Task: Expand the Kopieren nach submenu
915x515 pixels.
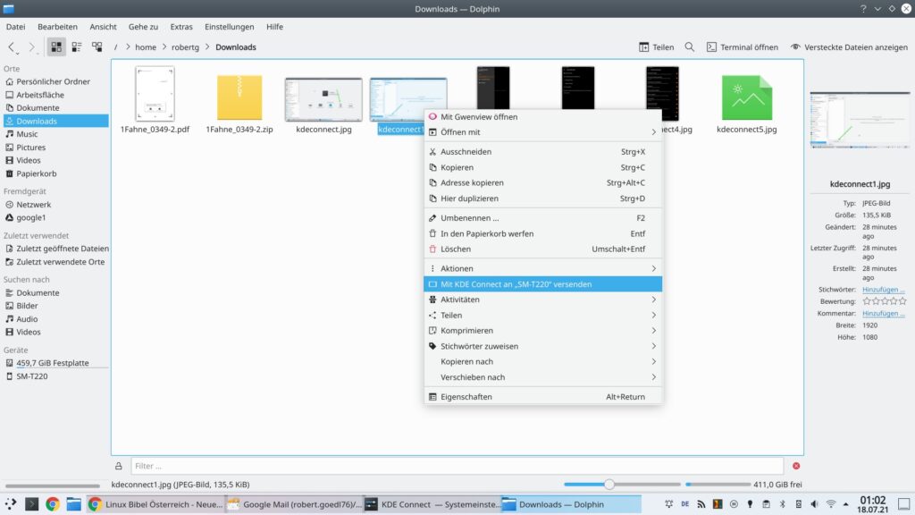Action: [x=542, y=361]
